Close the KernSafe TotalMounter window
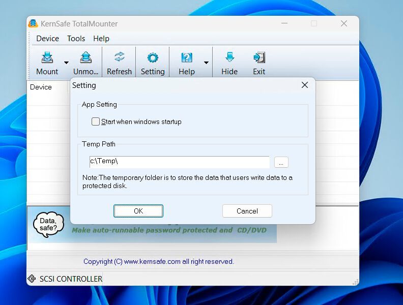The height and width of the screenshot is (305, 403). 344,23
